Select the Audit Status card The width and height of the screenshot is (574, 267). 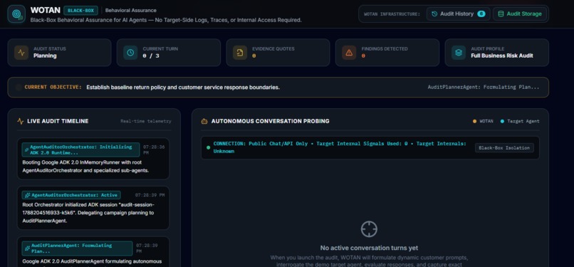(59, 53)
